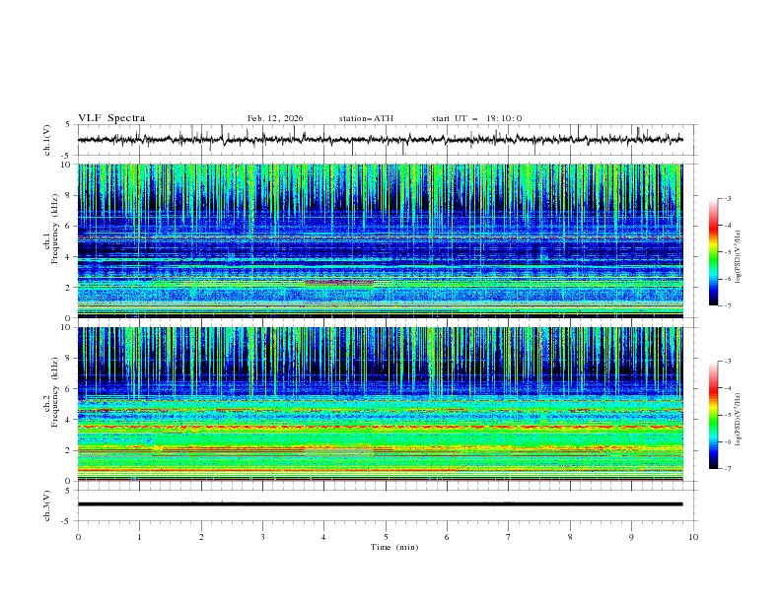Click the "-7" label on ch.2 colorbar
The width and height of the screenshot is (781, 603).
point(728,468)
